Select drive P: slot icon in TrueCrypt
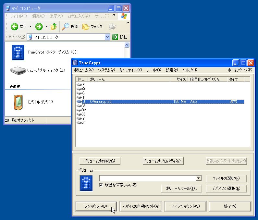Image resolution: width=258 pixels, height=220 pixels. [x=79, y=85]
